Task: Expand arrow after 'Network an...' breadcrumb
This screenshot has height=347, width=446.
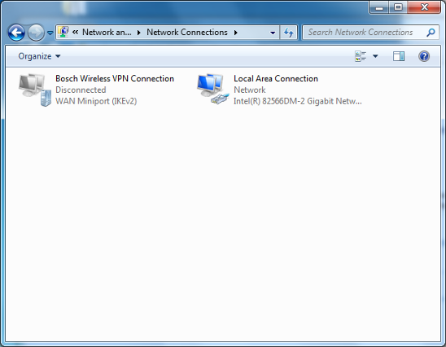Action: (x=139, y=33)
